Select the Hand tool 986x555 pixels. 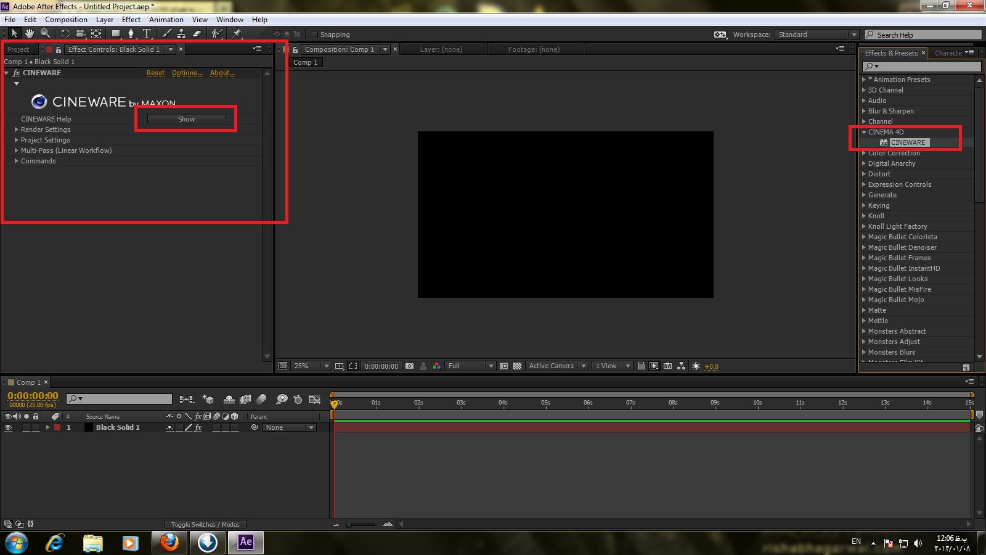click(29, 34)
